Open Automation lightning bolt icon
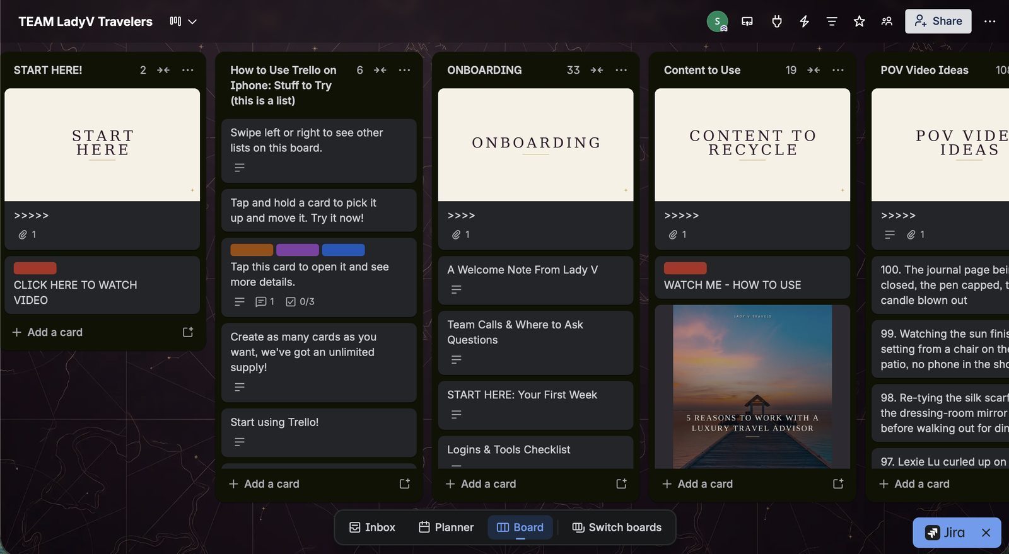 805,21
